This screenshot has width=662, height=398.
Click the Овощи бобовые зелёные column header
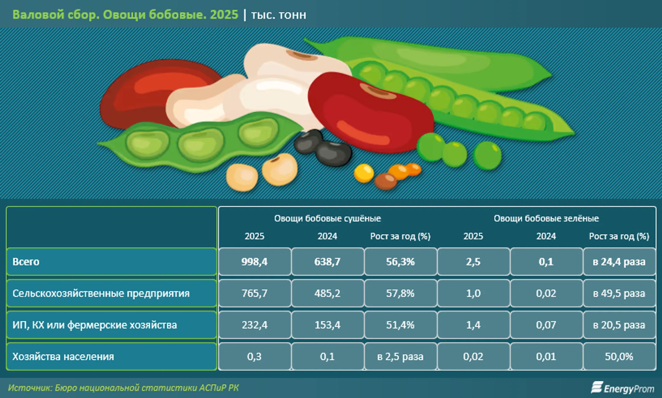click(x=546, y=218)
